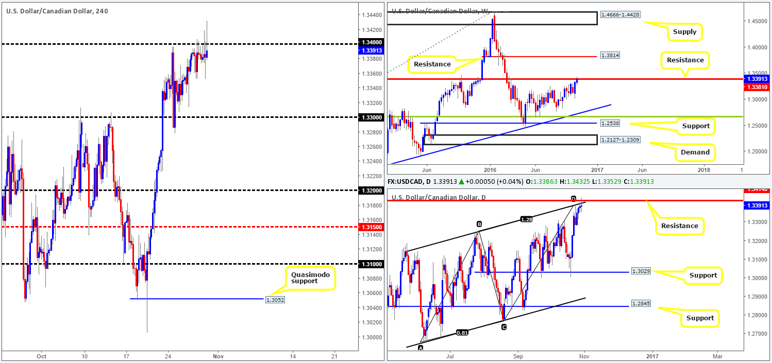Viewport: 772px width, 363px height.
Task: Select the 1.2538 support level label
Action: (610, 124)
